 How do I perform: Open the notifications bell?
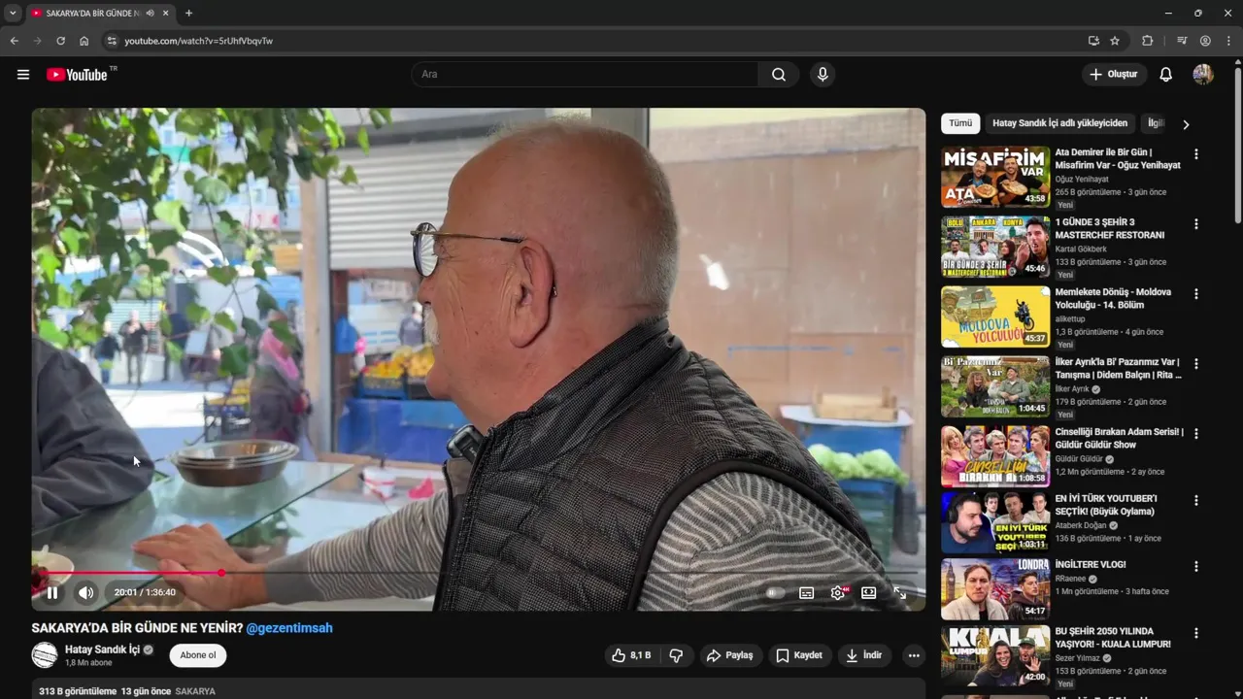point(1166,75)
